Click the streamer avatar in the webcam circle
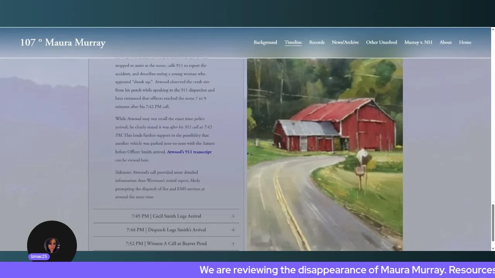Viewport: 495px width, 278px height. 52,245
